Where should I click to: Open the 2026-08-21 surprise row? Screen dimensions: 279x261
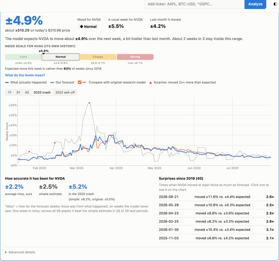[x=216, y=197]
